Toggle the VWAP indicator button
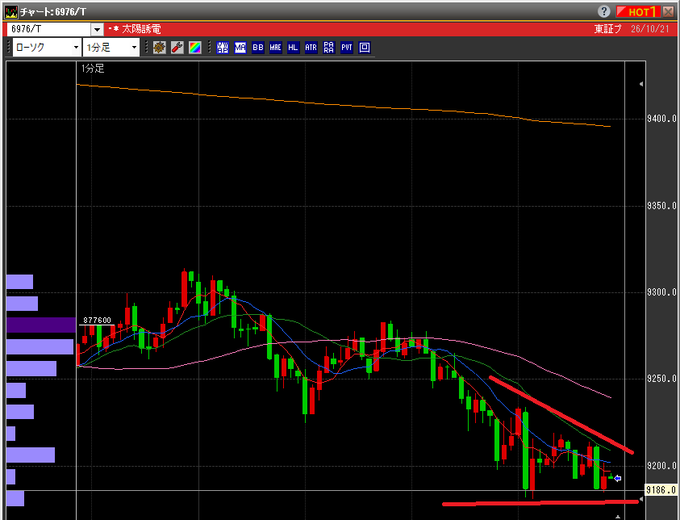Viewport: 680px width, 520px height. point(223,48)
